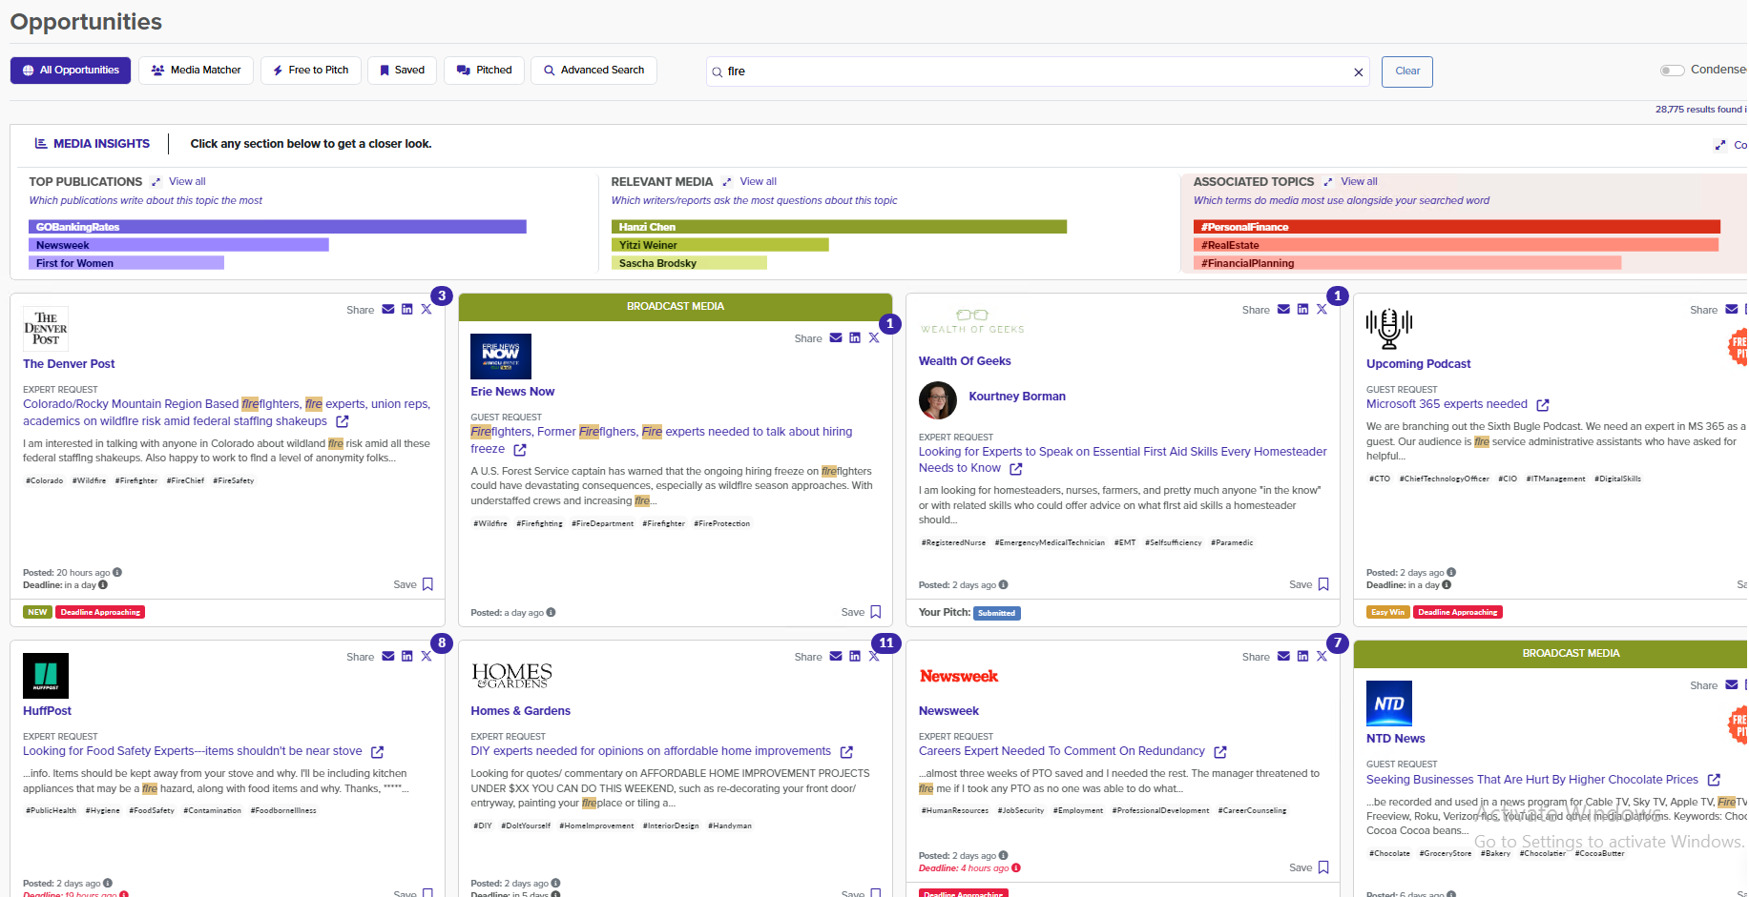Share Wealth Of Geeks request on X

click(1322, 310)
